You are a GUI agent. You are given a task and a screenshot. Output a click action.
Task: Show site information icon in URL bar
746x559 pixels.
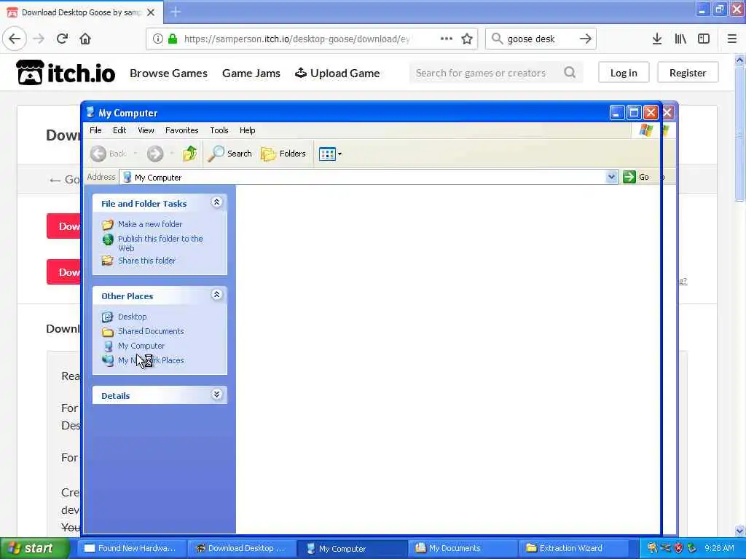157,39
